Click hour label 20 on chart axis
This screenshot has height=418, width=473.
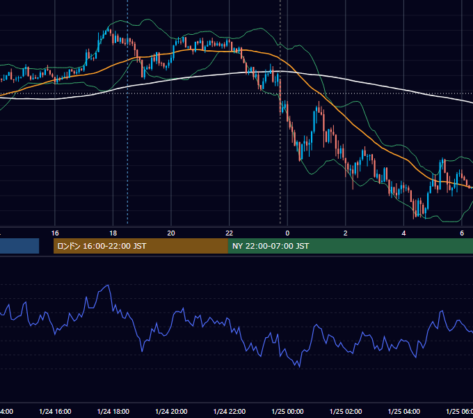(x=171, y=233)
